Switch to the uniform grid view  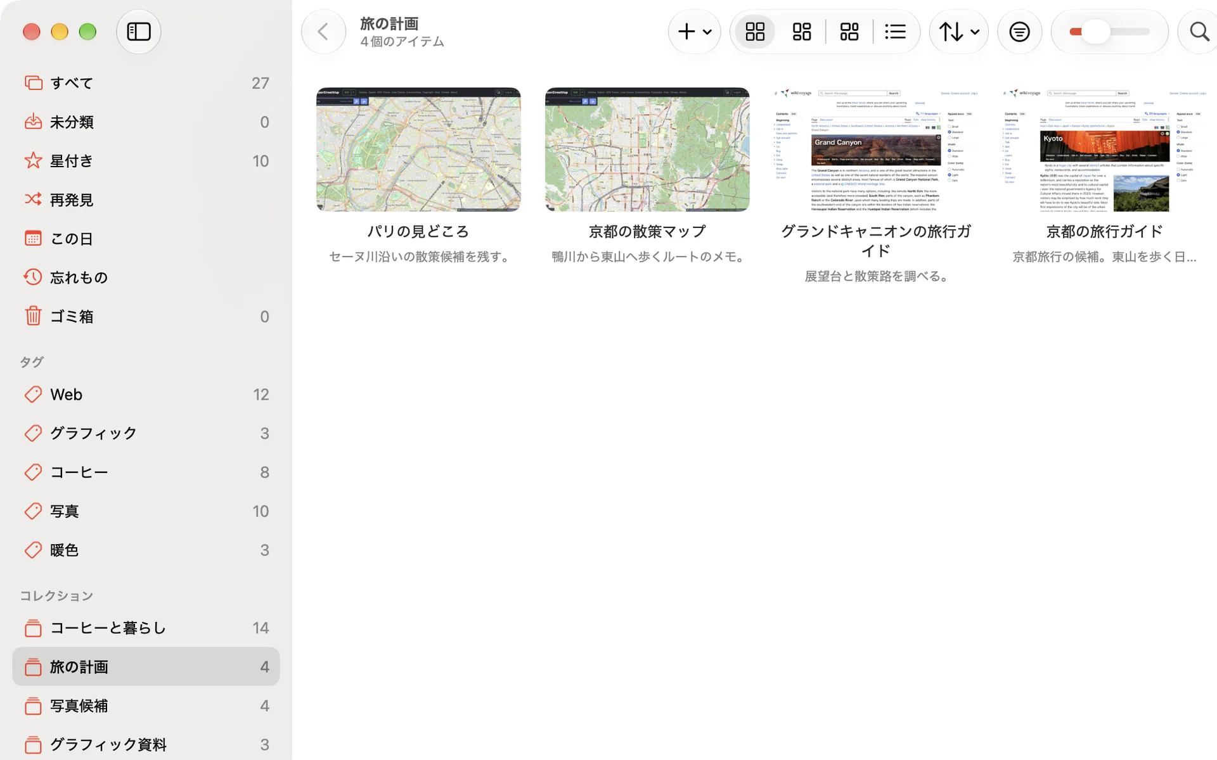click(x=755, y=32)
